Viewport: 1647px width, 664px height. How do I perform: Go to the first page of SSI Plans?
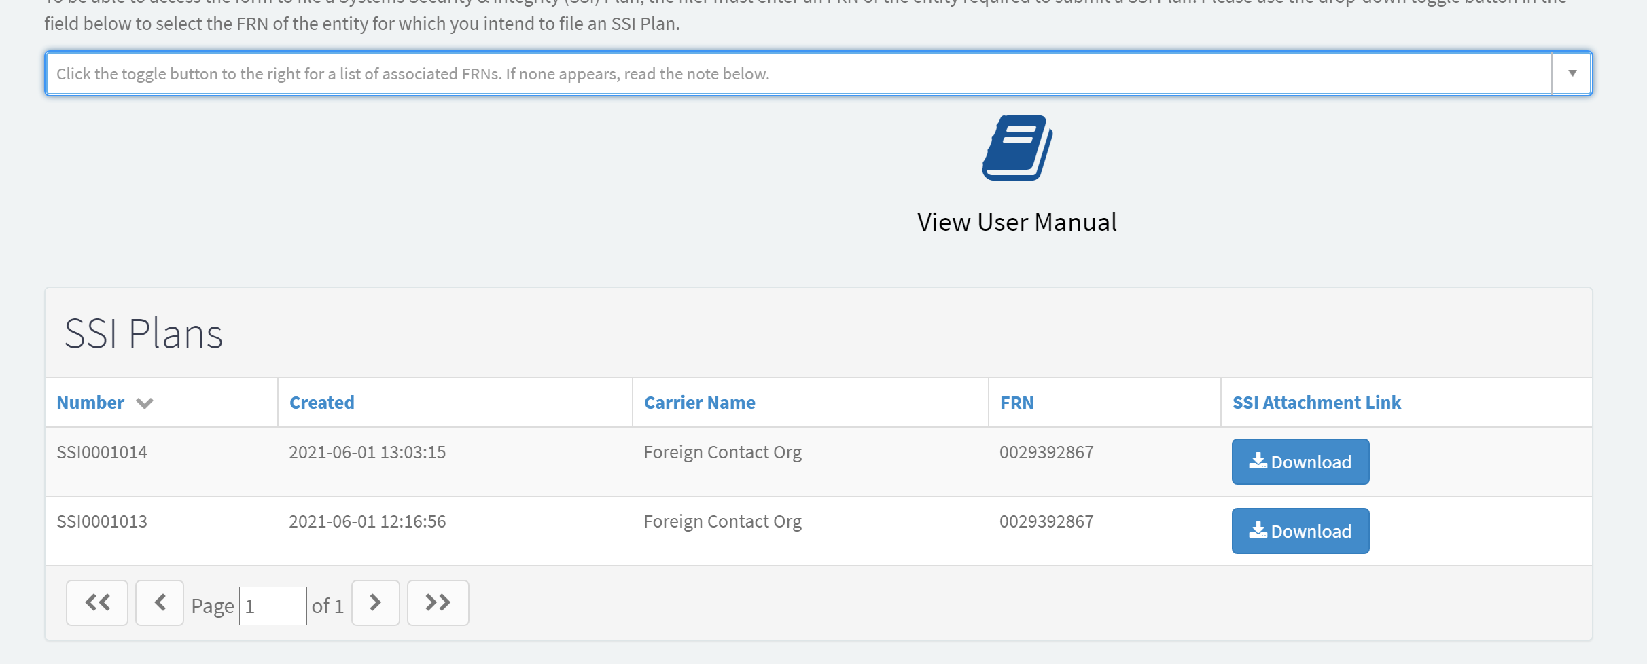click(97, 602)
